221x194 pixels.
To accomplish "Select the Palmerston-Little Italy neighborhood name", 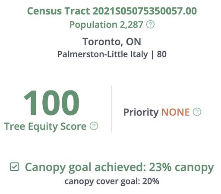I will pos(103,54).
